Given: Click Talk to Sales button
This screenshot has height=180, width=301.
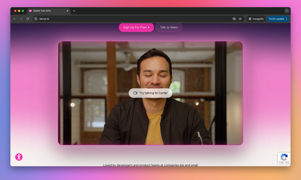Looking at the screenshot, I should [169, 27].
